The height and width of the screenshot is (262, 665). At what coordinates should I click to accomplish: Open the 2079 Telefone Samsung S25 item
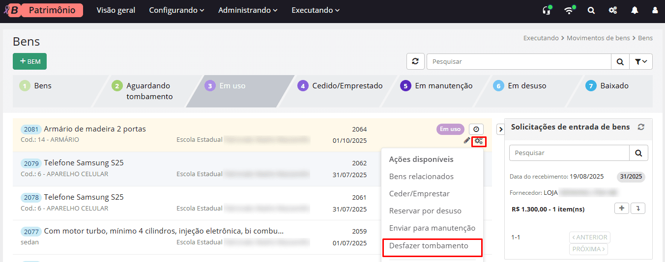84,163
